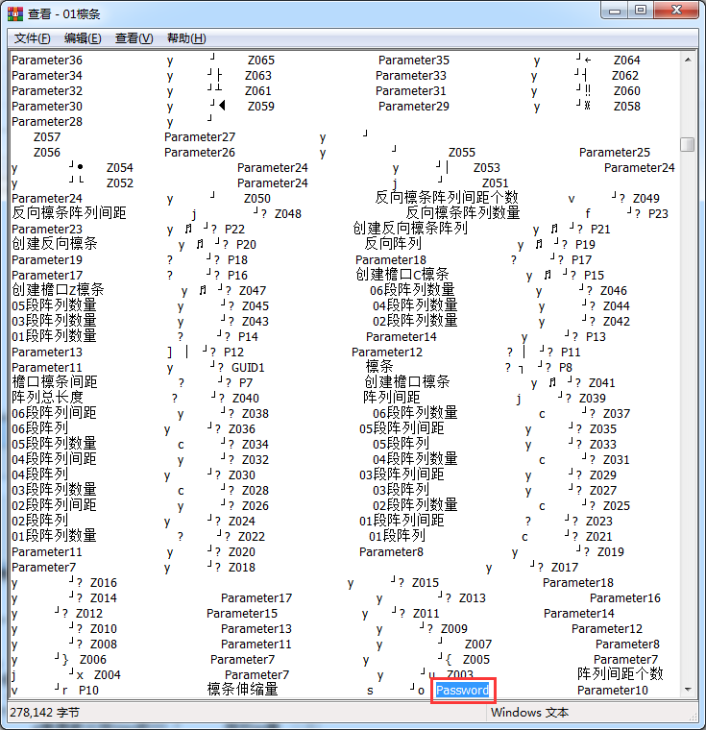Minimize the viewer window
This screenshot has width=706, height=730.
[615, 11]
